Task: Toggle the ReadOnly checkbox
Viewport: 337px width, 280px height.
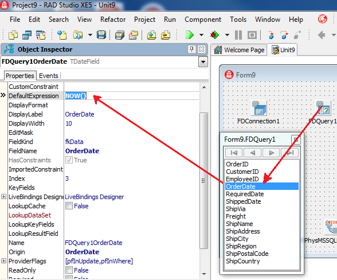Action: click(x=69, y=270)
